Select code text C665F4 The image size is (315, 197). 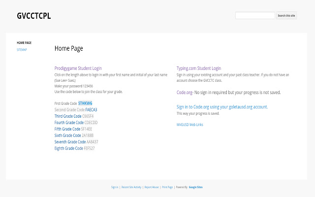click(x=88, y=116)
